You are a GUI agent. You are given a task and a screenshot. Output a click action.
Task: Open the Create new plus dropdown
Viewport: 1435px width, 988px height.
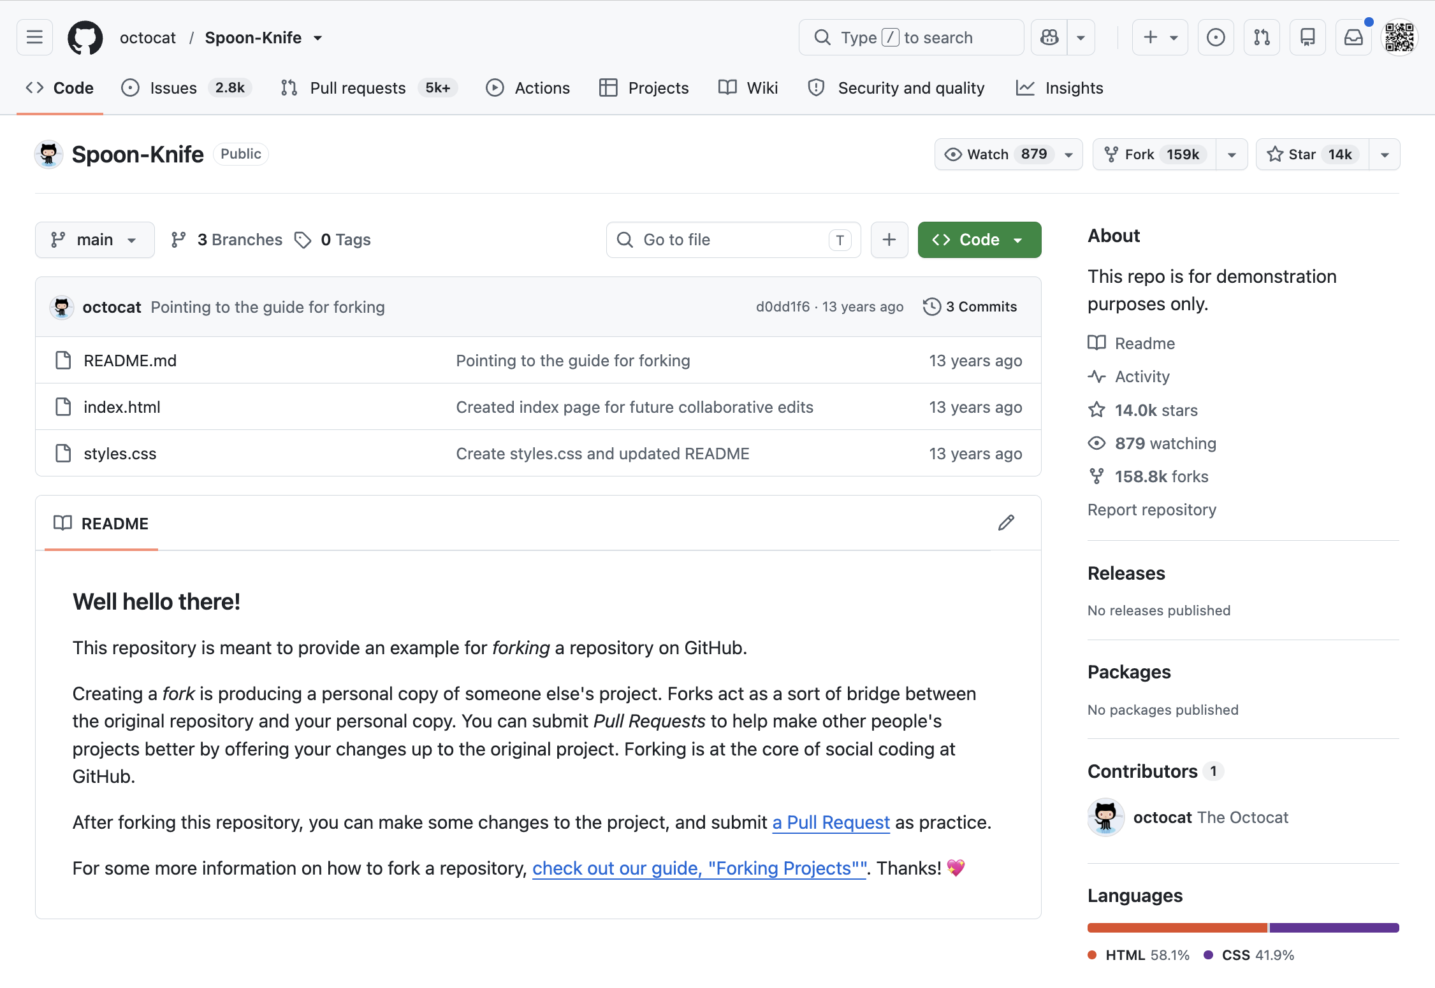[x=1160, y=38]
